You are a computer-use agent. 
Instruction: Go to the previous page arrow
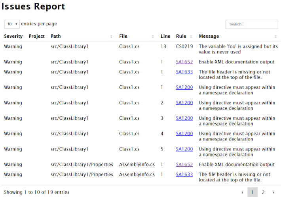point(242,192)
